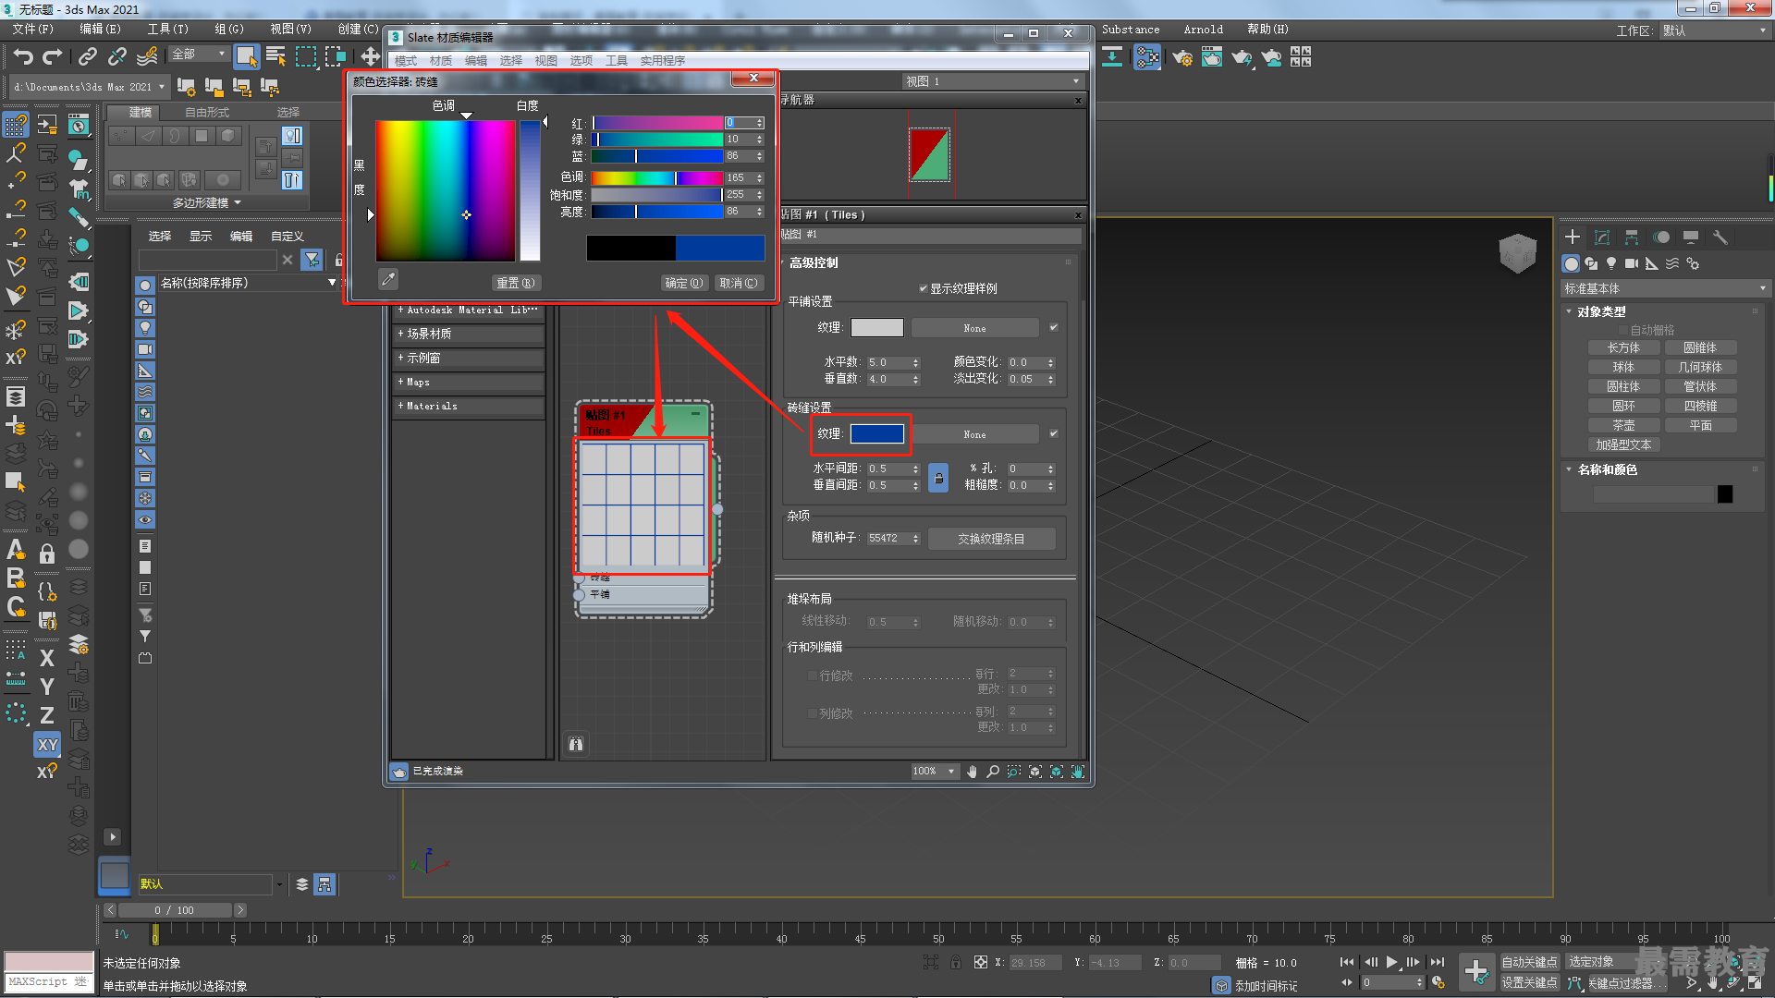The height and width of the screenshot is (998, 1775).
Task: Open the 全部 selection filter dropdown
Action: (199, 55)
